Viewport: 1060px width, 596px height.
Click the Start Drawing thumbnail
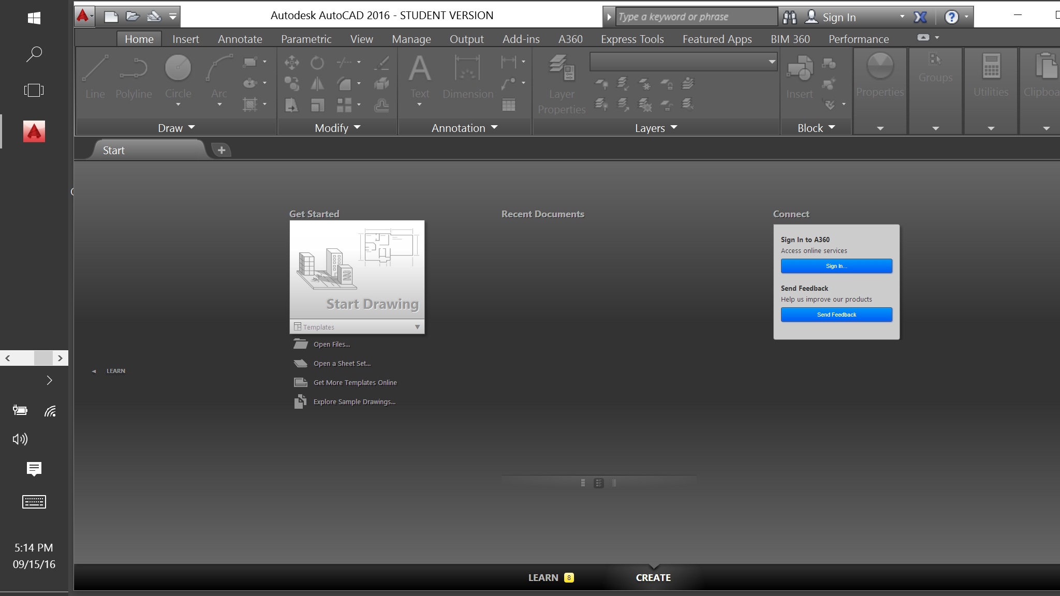pos(357,270)
